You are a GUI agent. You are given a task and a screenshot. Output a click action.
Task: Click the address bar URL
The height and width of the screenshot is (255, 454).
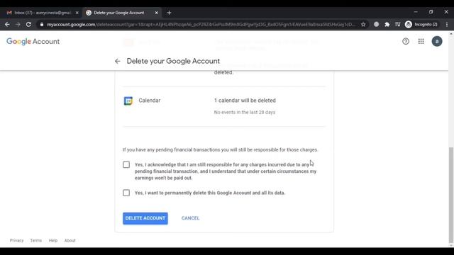tap(201, 25)
